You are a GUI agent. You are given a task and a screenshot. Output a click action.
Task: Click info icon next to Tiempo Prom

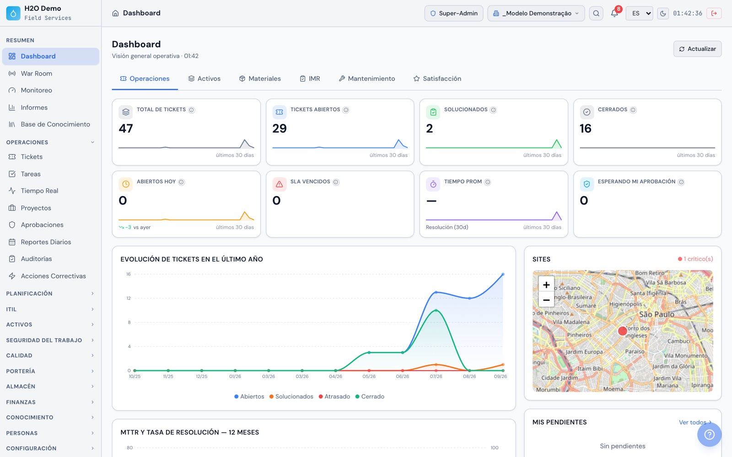(488, 182)
